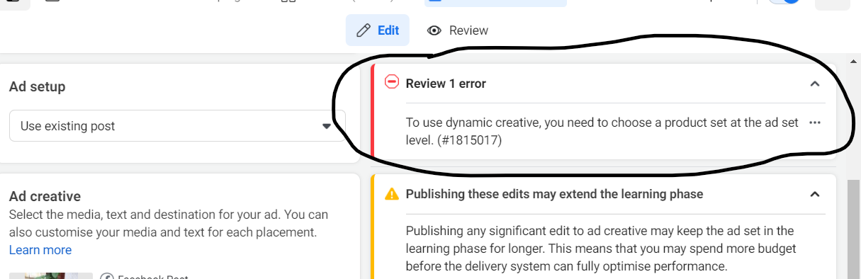Click the Select the media, text description

coord(169,223)
